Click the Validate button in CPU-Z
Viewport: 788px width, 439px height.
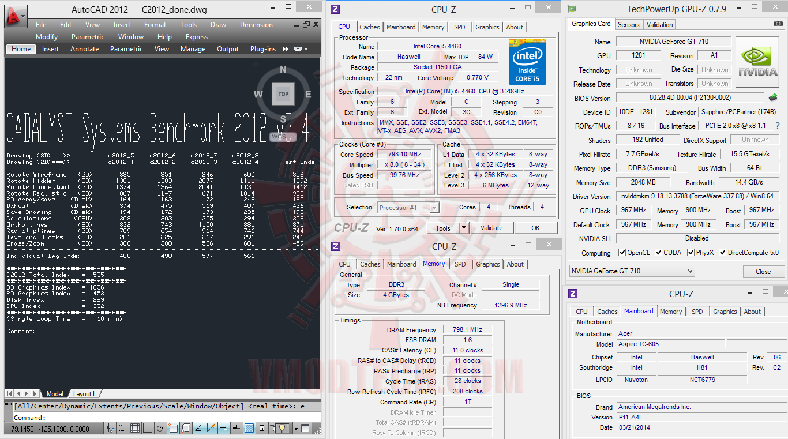coord(491,228)
